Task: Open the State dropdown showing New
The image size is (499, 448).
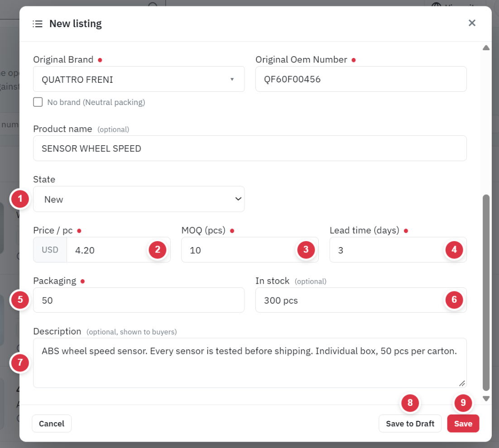Action: pyautogui.click(x=139, y=199)
